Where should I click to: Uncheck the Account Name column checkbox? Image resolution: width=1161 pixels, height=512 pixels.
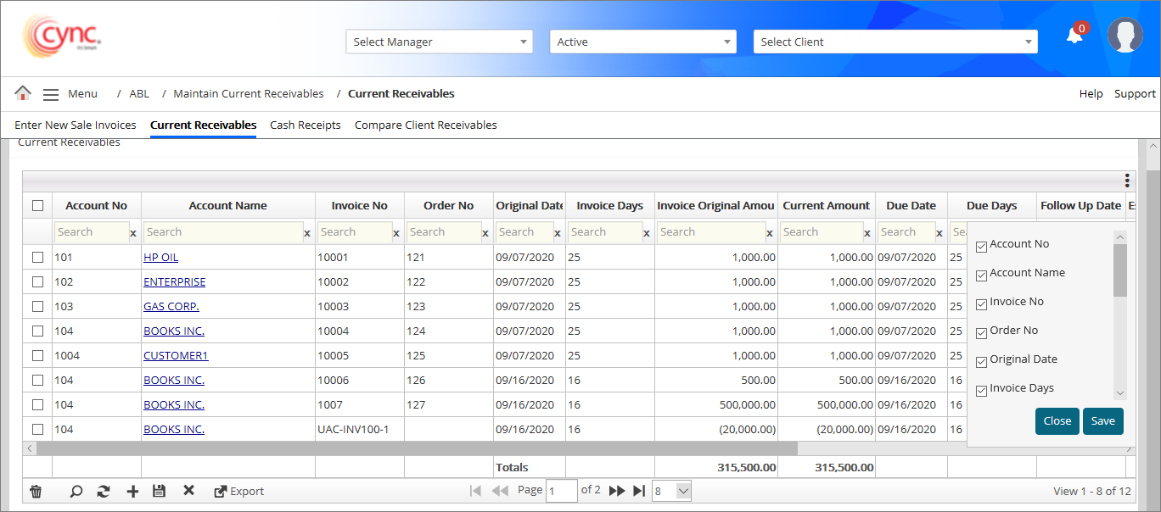click(x=982, y=275)
